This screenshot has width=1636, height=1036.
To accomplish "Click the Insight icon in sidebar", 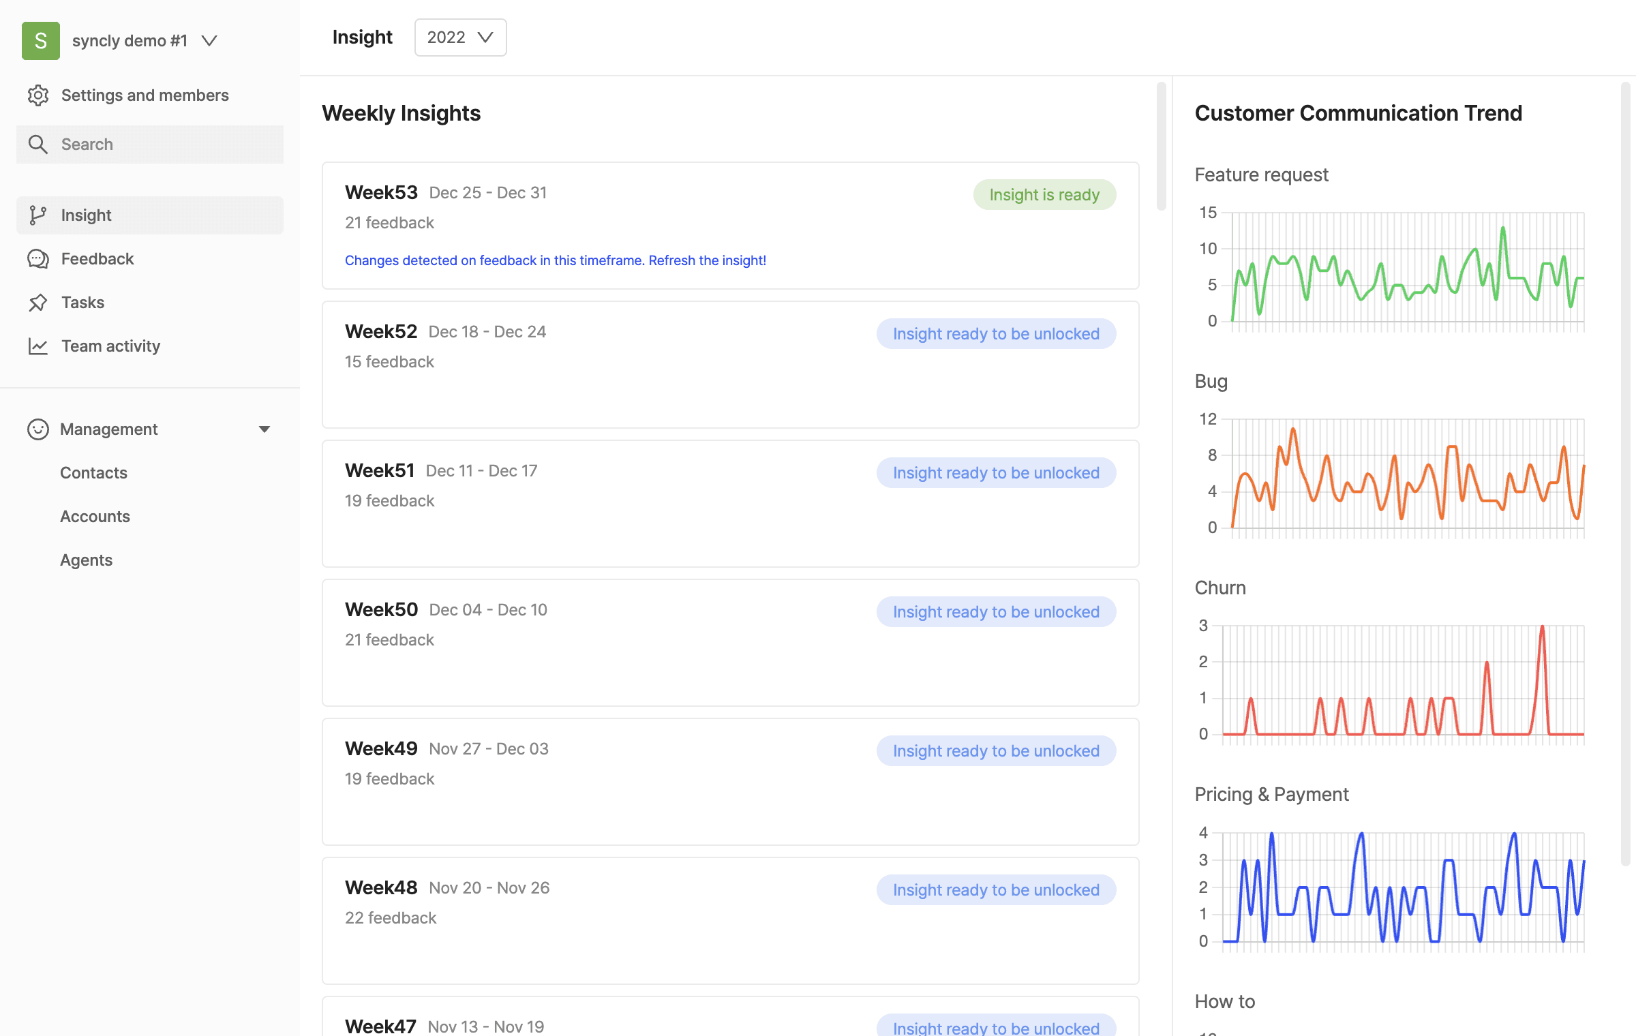I will (38, 215).
